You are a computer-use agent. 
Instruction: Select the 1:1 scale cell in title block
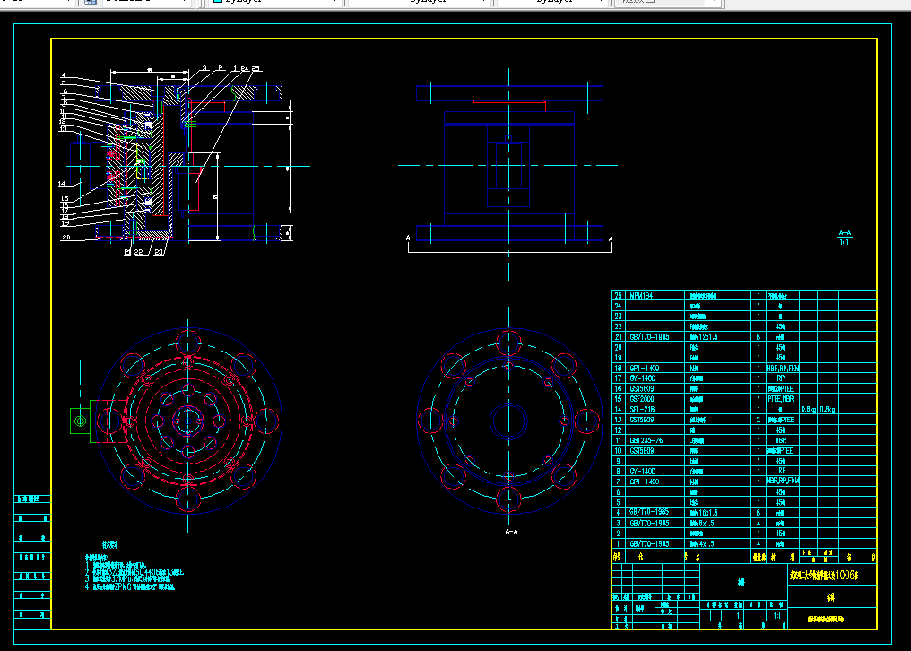pos(777,615)
